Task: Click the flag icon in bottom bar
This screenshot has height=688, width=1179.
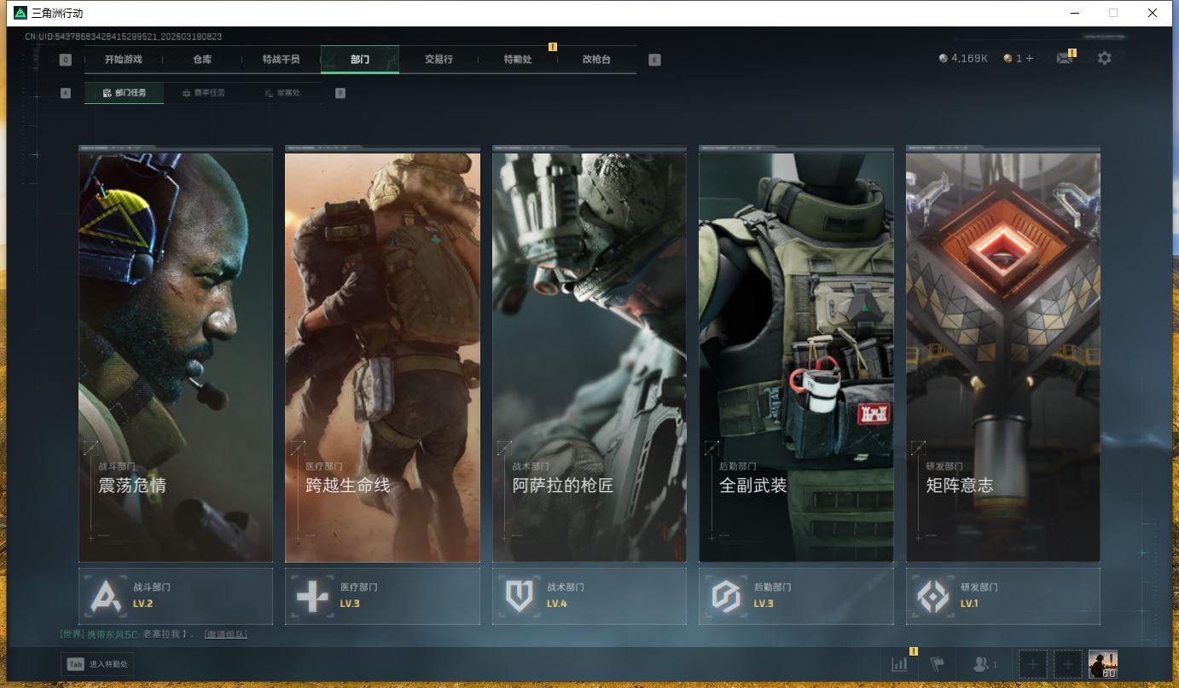Action: (937, 664)
